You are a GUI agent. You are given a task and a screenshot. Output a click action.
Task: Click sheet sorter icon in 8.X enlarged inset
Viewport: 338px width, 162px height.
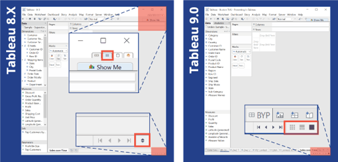107,55
